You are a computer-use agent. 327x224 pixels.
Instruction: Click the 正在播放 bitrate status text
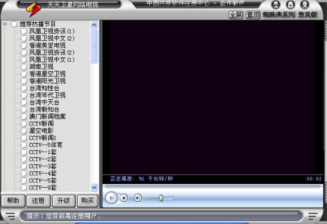coord(141,179)
